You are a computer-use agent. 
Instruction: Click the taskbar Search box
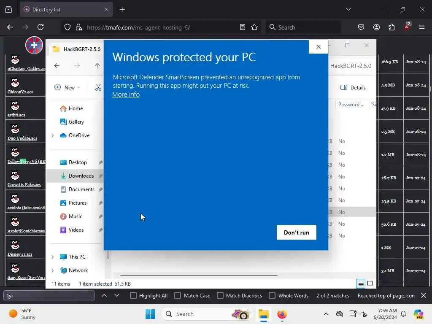(207, 314)
